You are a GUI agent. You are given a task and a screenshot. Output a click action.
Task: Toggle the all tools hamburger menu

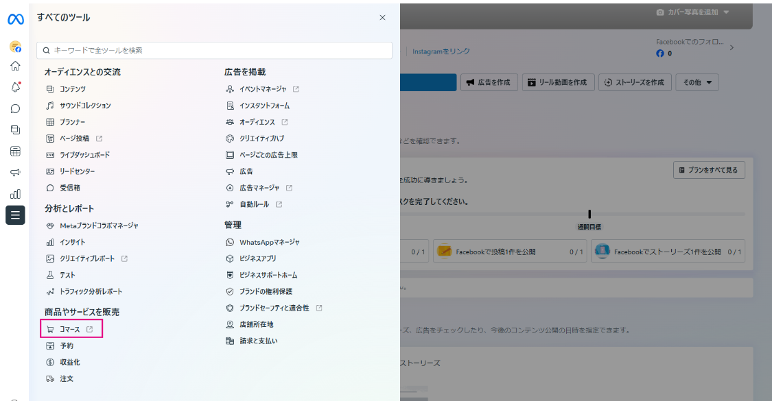click(x=15, y=215)
